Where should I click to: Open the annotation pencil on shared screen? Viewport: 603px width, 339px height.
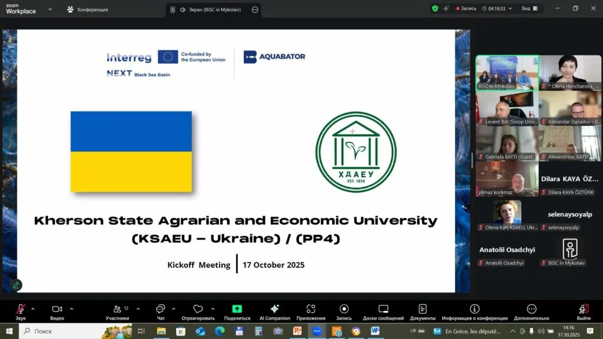coord(16,285)
